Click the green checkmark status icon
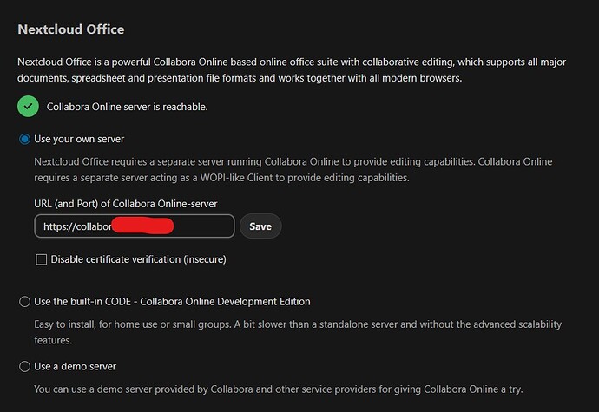The width and height of the screenshot is (599, 412). coord(28,107)
